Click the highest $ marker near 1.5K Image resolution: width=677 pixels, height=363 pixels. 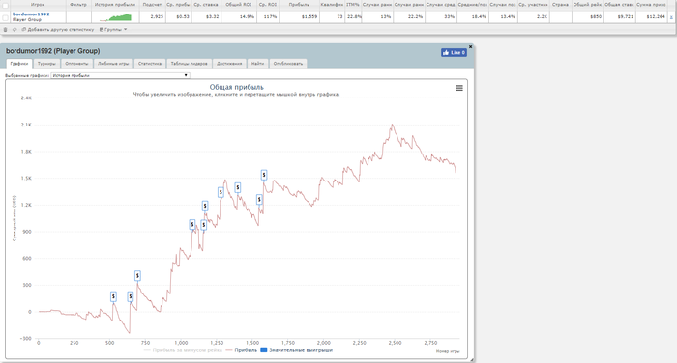point(264,175)
